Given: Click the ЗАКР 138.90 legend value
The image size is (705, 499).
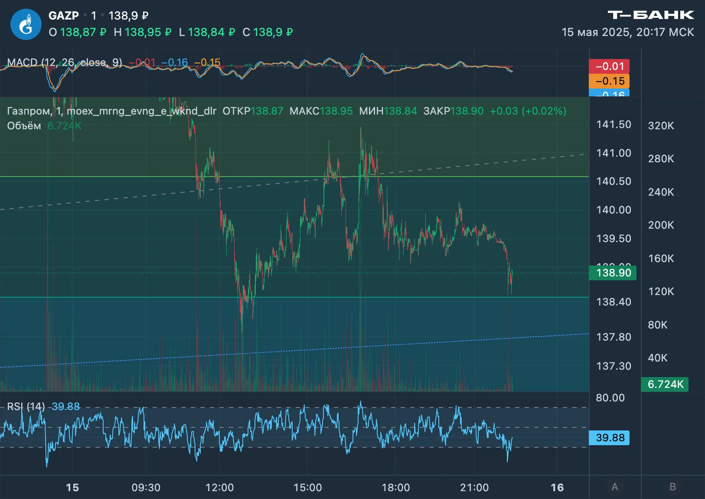Looking at the screenshot, I should tap(454, 111).
